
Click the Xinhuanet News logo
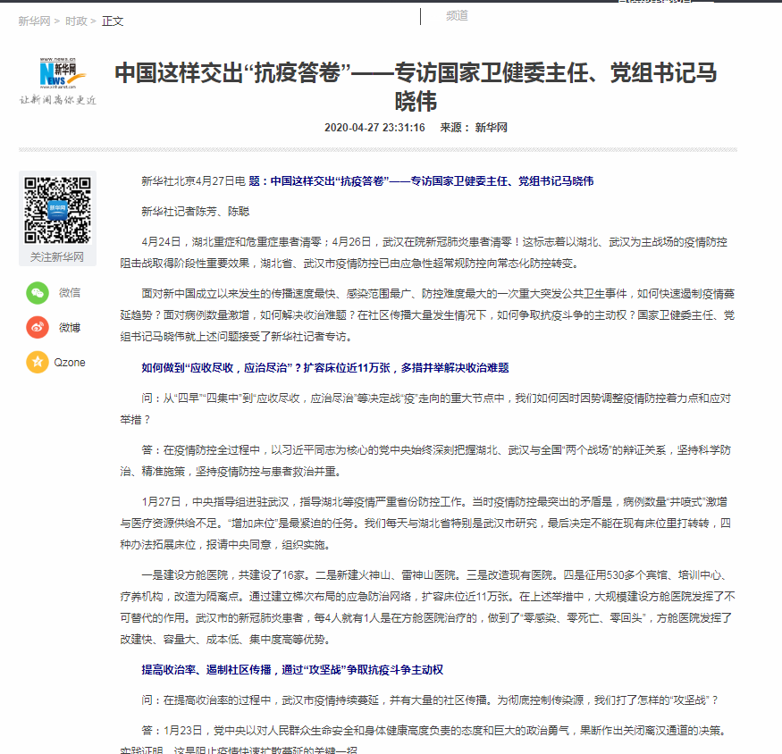[62, 73]
